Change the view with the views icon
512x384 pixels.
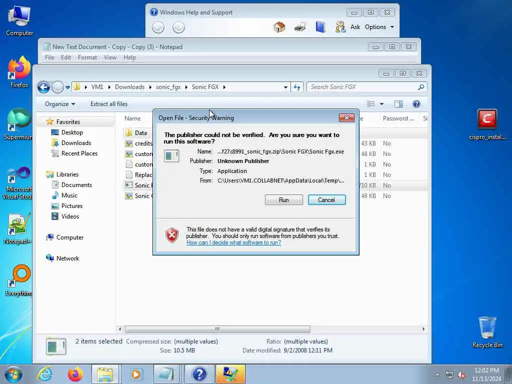pos(371,104)
